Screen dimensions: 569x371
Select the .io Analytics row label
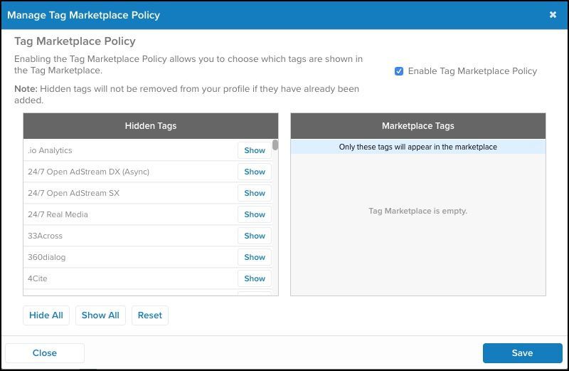50,150
